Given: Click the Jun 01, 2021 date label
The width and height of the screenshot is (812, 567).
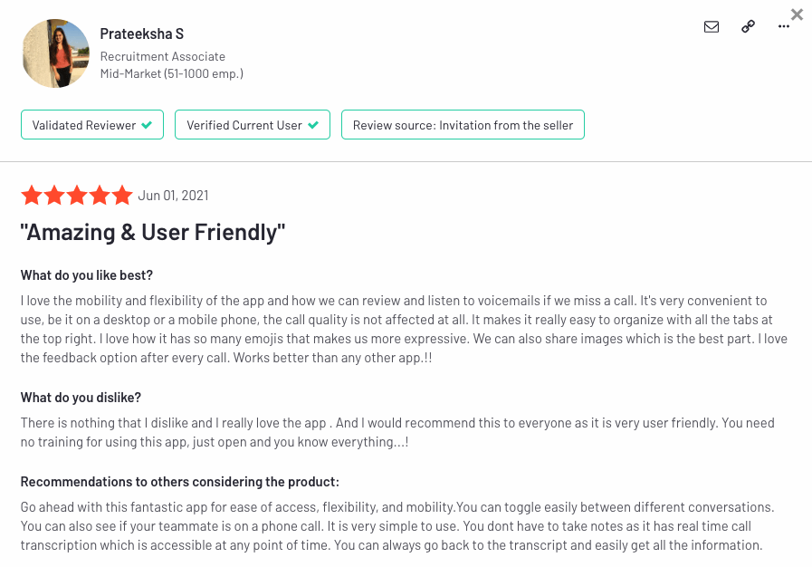Looking at the screenshot, I should [x=173, y=195].
